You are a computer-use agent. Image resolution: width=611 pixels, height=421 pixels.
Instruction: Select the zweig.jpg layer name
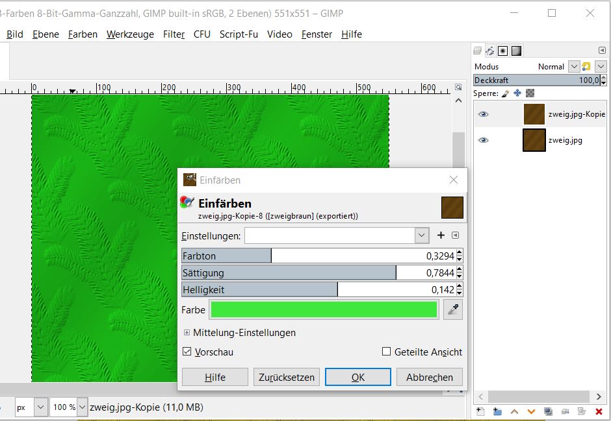[565, 140]
